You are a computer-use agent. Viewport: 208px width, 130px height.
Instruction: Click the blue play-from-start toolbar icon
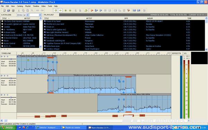click(x=96, y=10)
